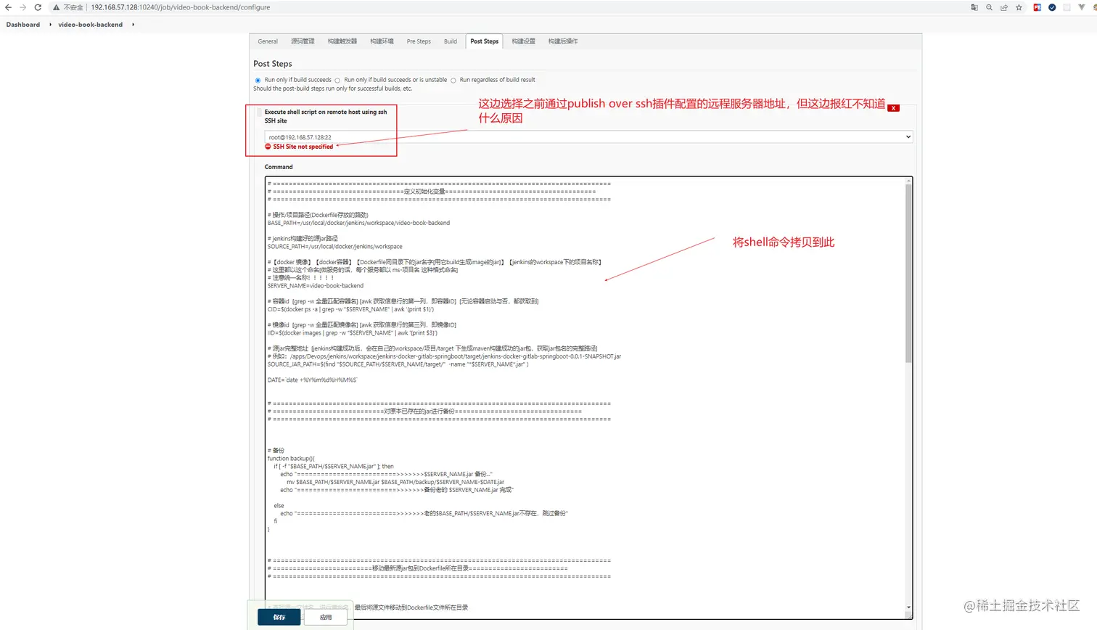The width and height of the screenshot is (1097, 630).
Task: Select the Post Steps tab
Action: click(485, 41)
